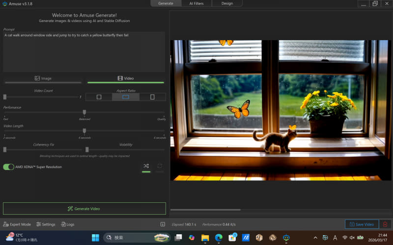393x245 pixels.
Task: Click the Performance 0.44 it/s status text
Action: pyautogui.click(x=219, y=224)
